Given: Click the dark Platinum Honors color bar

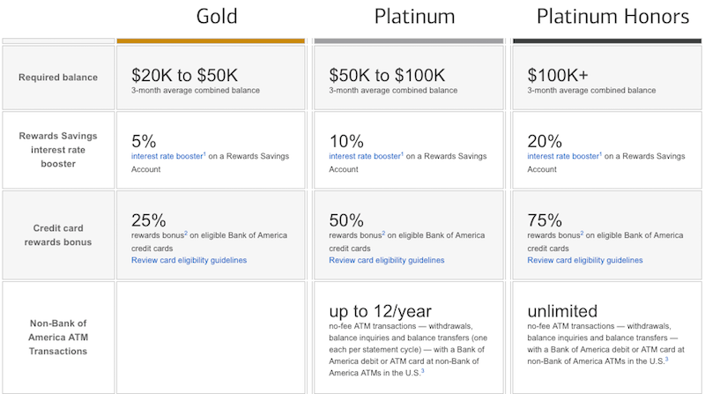Looking at the screenshot, I should pos(607,41).
